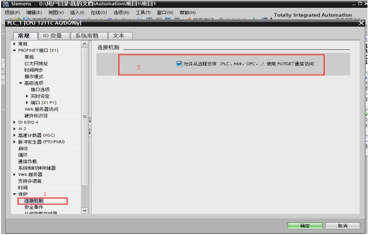Click the splitter collapse arrow handle

[x=90, y=121]
